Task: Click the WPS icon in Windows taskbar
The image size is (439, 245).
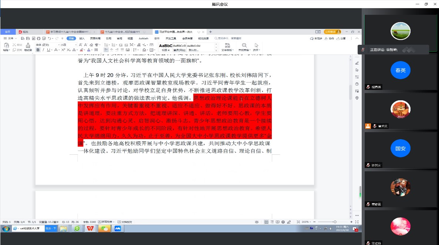Action: pyautogui.click(x=90, y=229)
